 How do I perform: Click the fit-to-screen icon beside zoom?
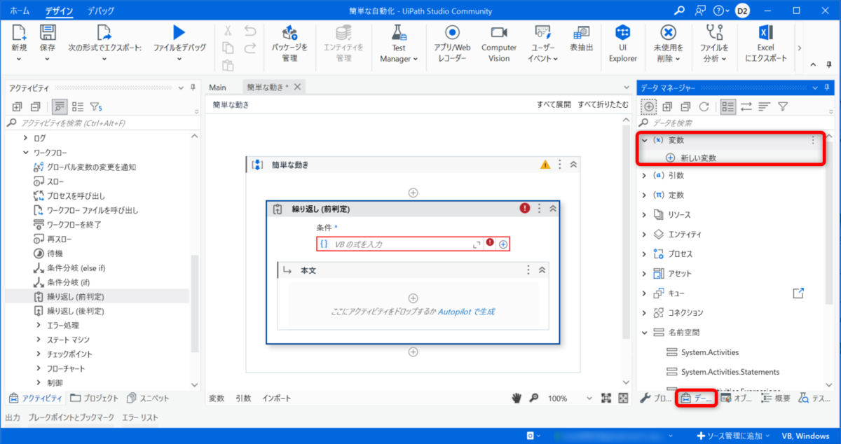tap(607, 398)
